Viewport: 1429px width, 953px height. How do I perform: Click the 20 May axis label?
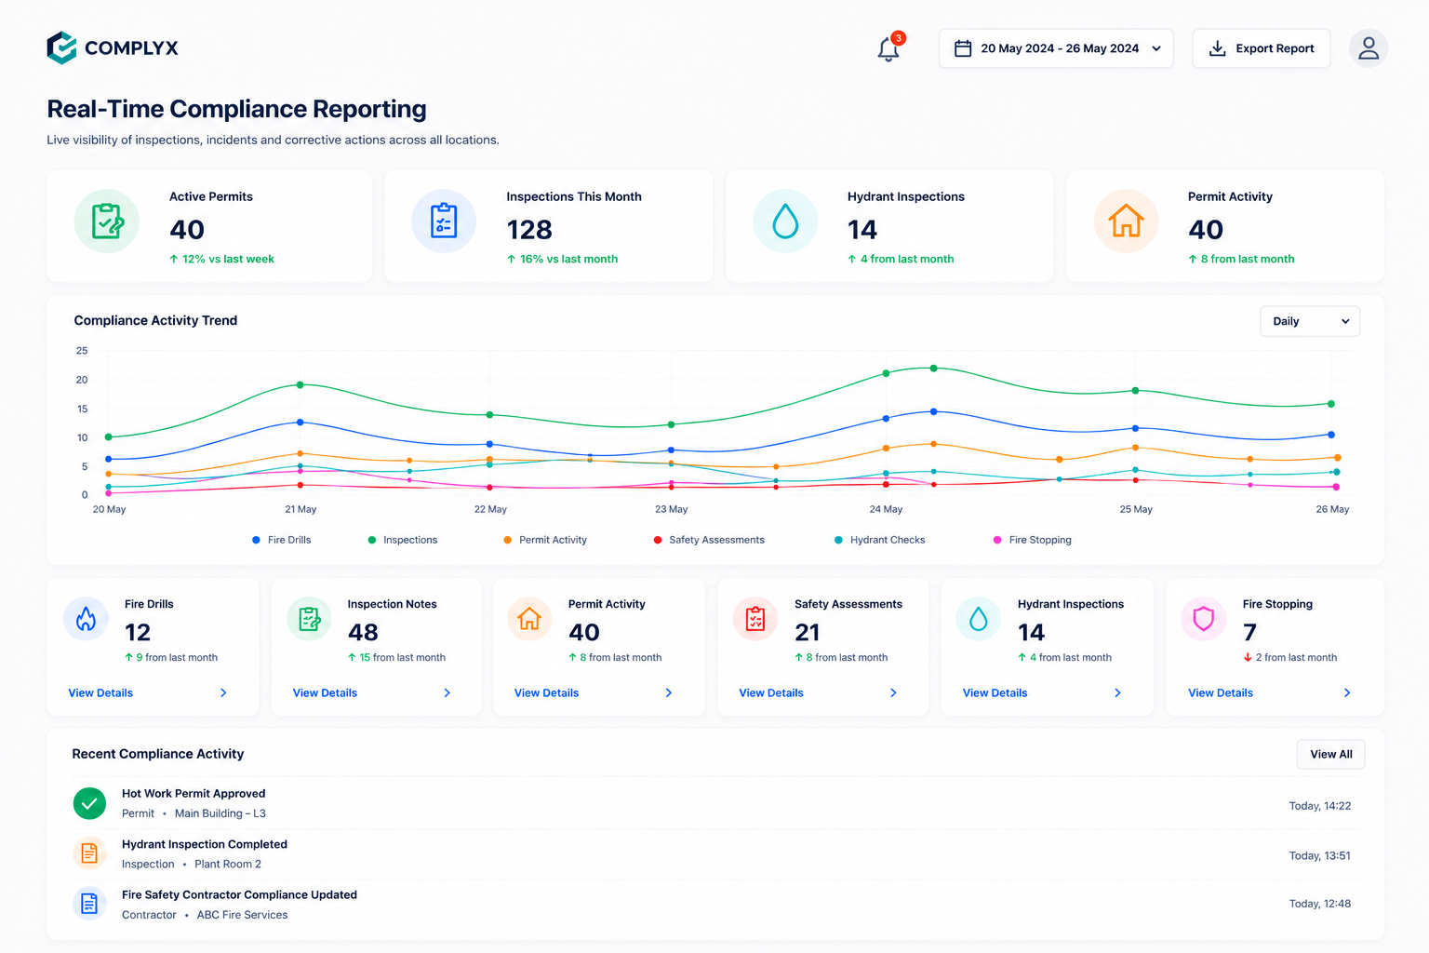tap(109, 509)
